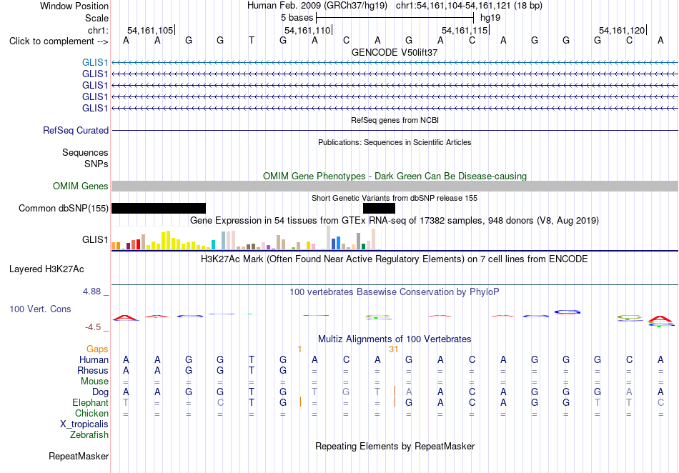The image size is (679, 473).
Task: Click the large blue G conservation logo
Action: (x=568, y=312)
